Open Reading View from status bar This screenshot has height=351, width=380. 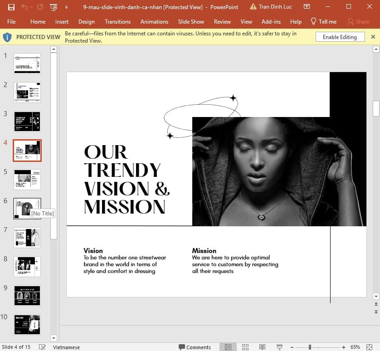(x=262, y=347)
